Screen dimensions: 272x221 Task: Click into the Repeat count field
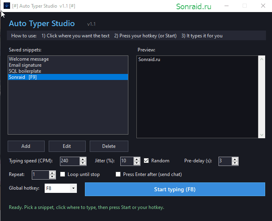tap(41, 175)
